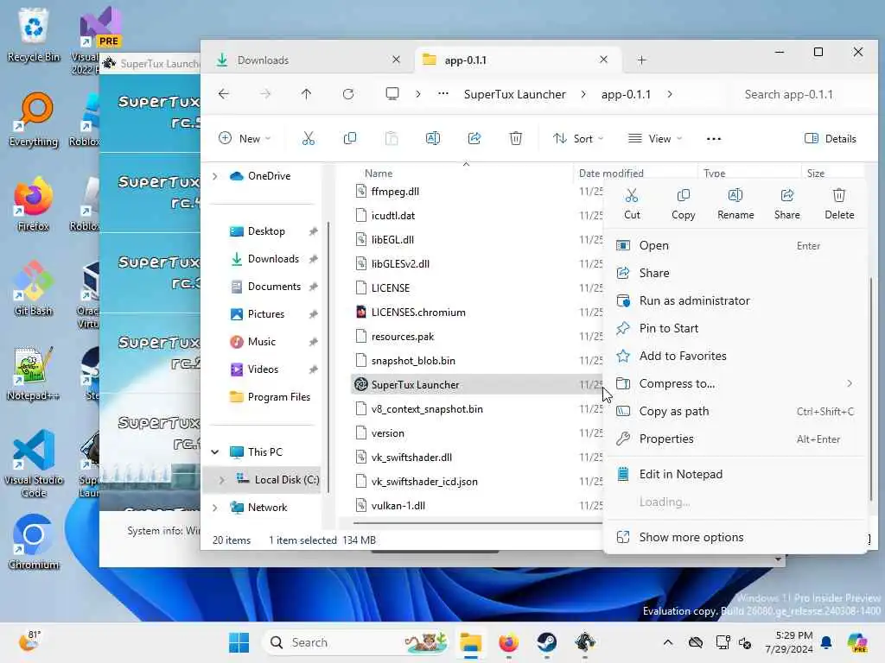Image resolution: width=885 pixels, height=663 pixels.
Task: Expand Local Disk (C:) node
Action: 222,480
